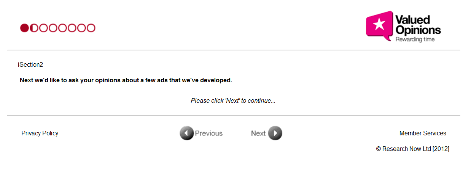This screenshot has height=171, width=463.
Task: Click the Research Now Ltd copyright notice
Action: click(x=413, y=149)
